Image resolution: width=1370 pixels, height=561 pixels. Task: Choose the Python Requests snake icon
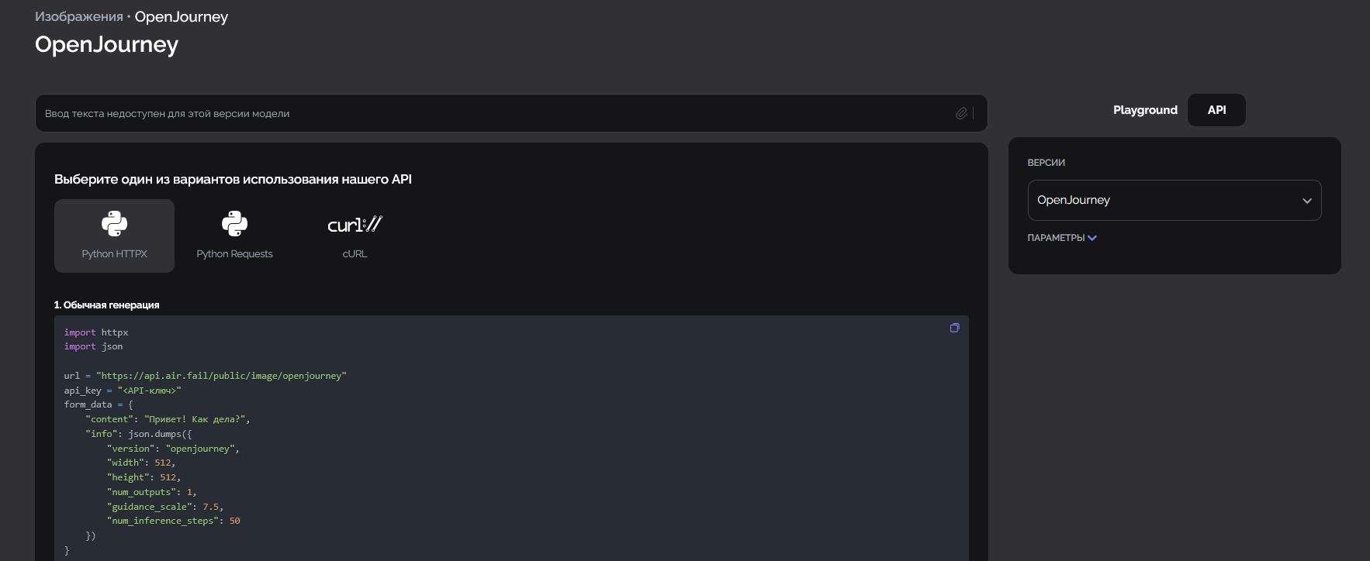(x=234, y=224)
